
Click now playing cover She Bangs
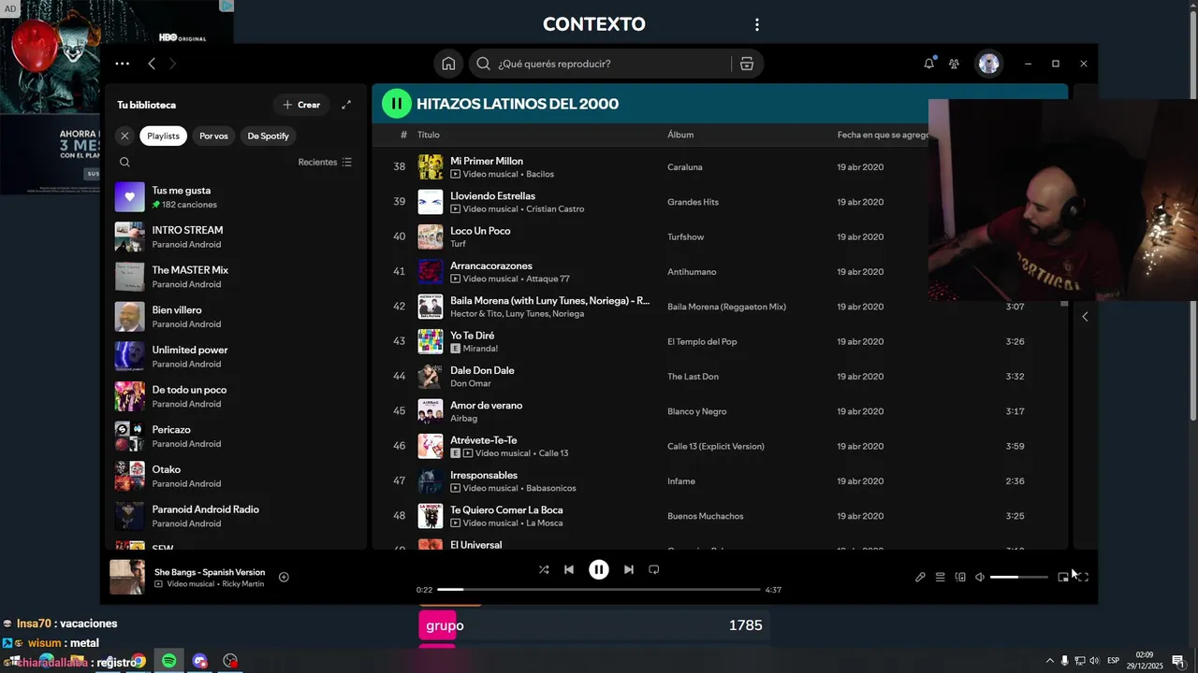126,577
